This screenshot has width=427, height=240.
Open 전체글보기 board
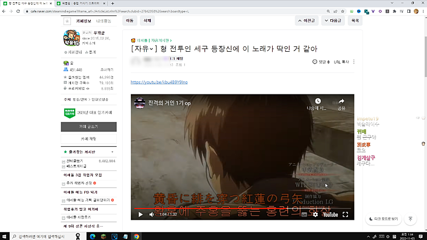(x=75, y=161)
